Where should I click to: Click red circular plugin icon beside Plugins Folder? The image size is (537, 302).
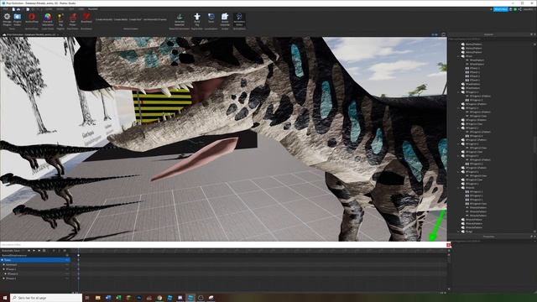point(32,18)
